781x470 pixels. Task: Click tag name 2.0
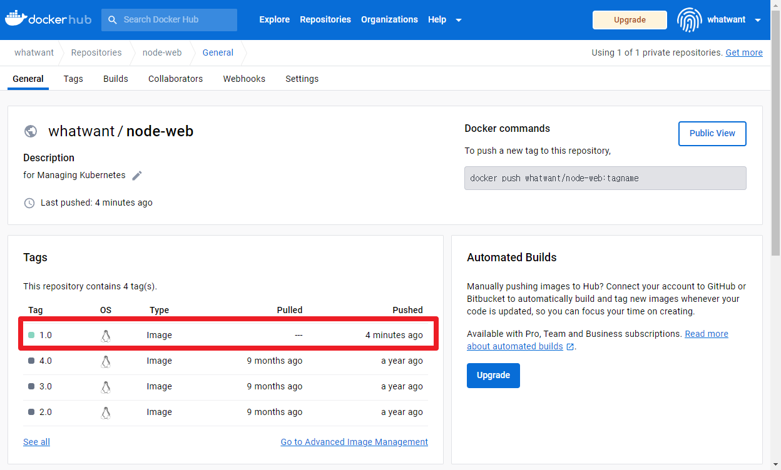46,412
